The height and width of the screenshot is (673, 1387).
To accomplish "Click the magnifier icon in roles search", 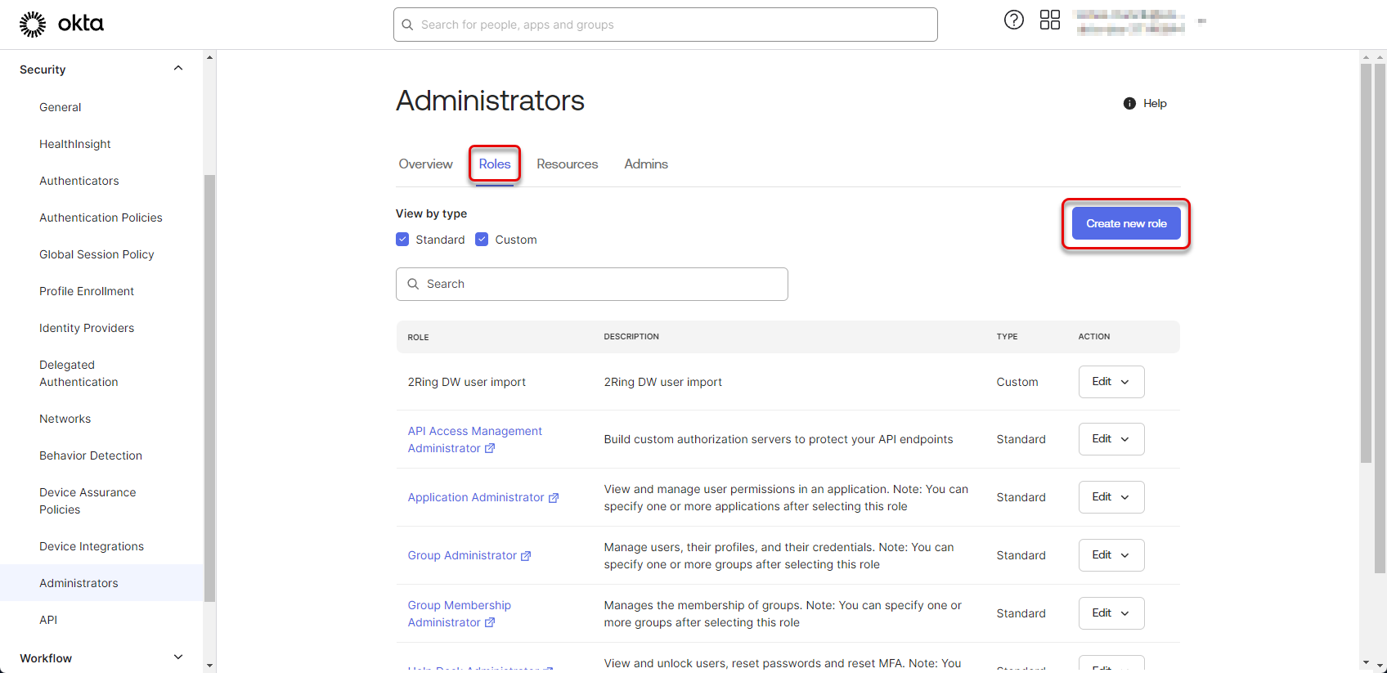I will [413, 284].
